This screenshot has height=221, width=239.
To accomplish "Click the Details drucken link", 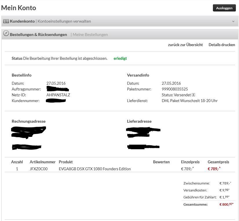I will pos(222,45).
